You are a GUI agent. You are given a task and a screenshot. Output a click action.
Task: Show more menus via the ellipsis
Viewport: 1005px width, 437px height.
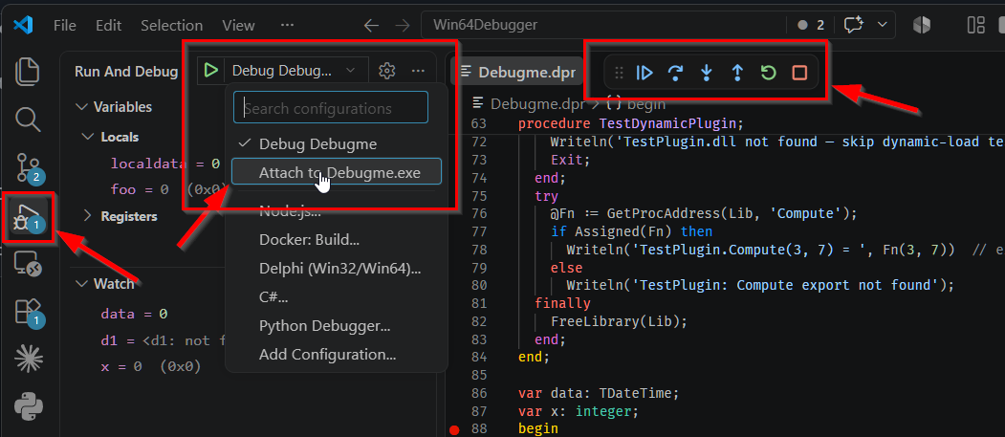(287, 26)
